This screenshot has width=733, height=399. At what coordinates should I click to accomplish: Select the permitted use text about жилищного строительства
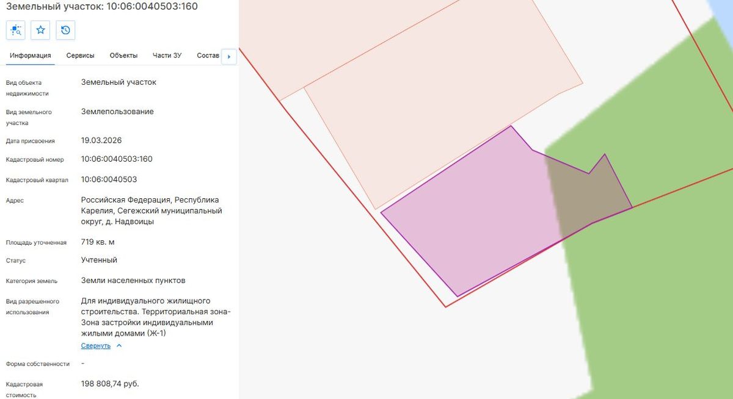pyautogui.click(x=156, y=317)
